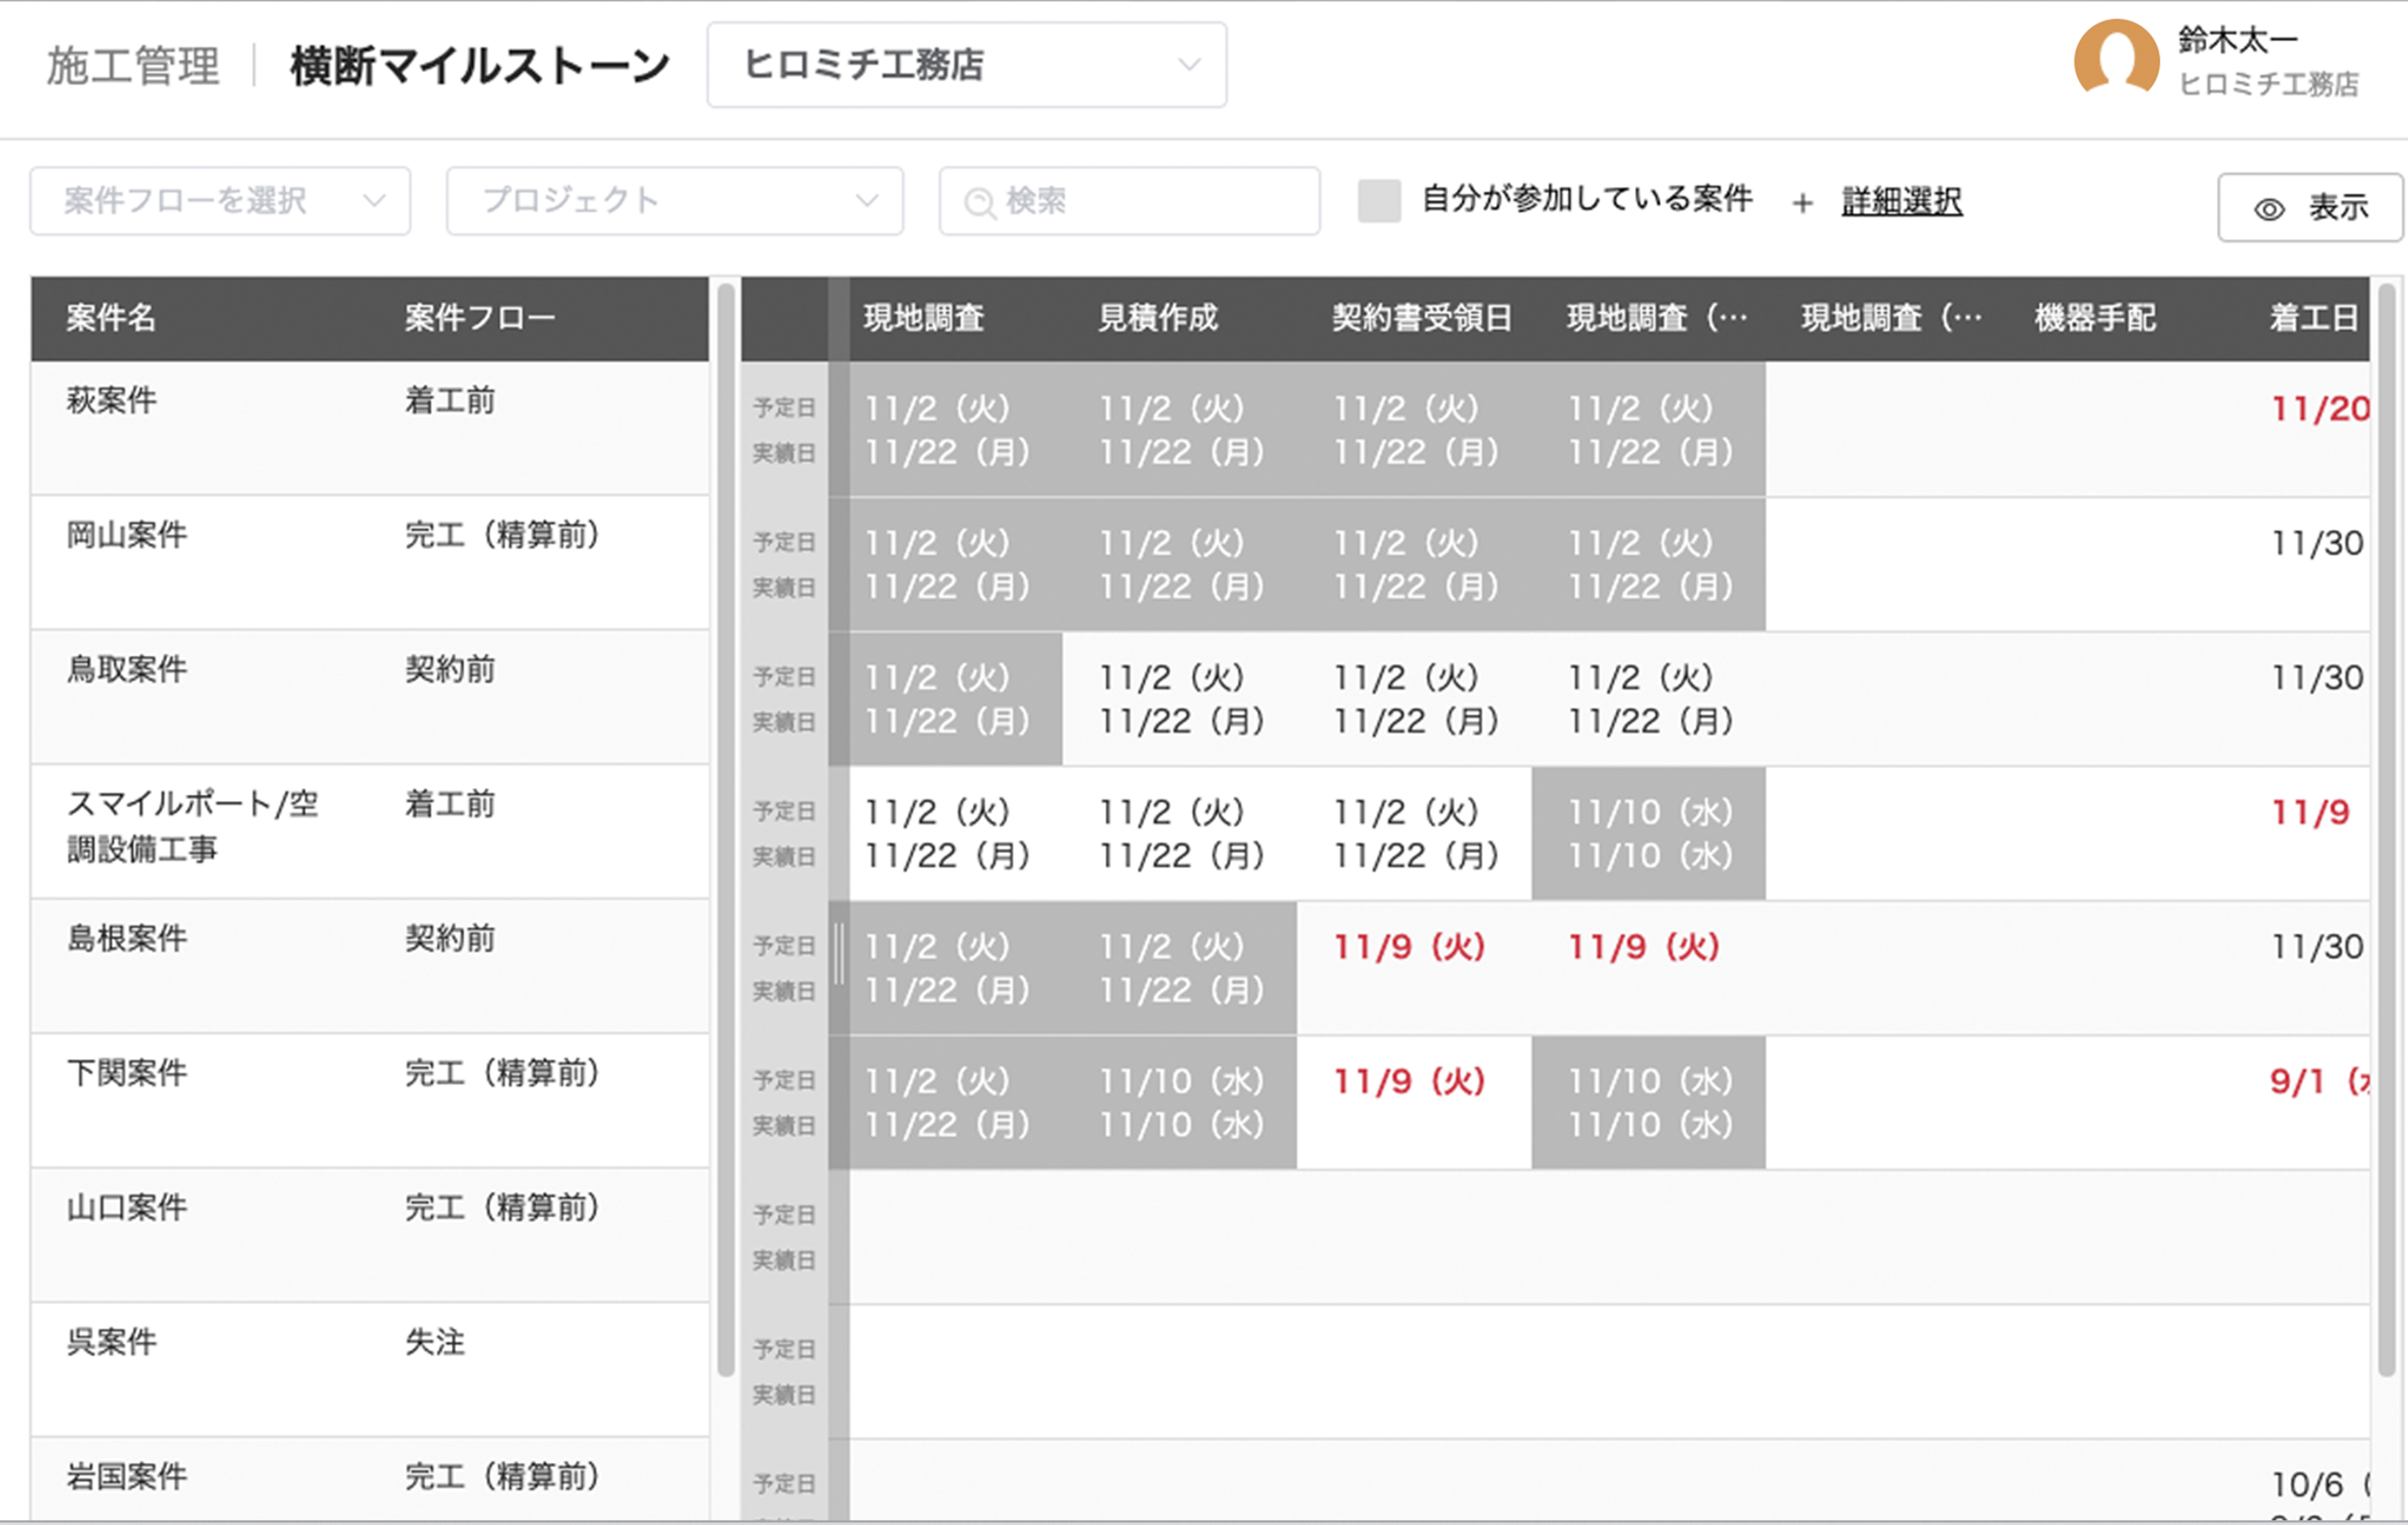Click the 表示 button
The height and width of the screenshot is (1525, 2408).
tap(2310, 208)
